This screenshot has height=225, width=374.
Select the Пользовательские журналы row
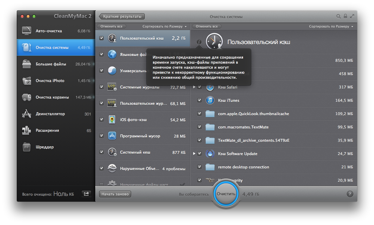coord(143,103)
